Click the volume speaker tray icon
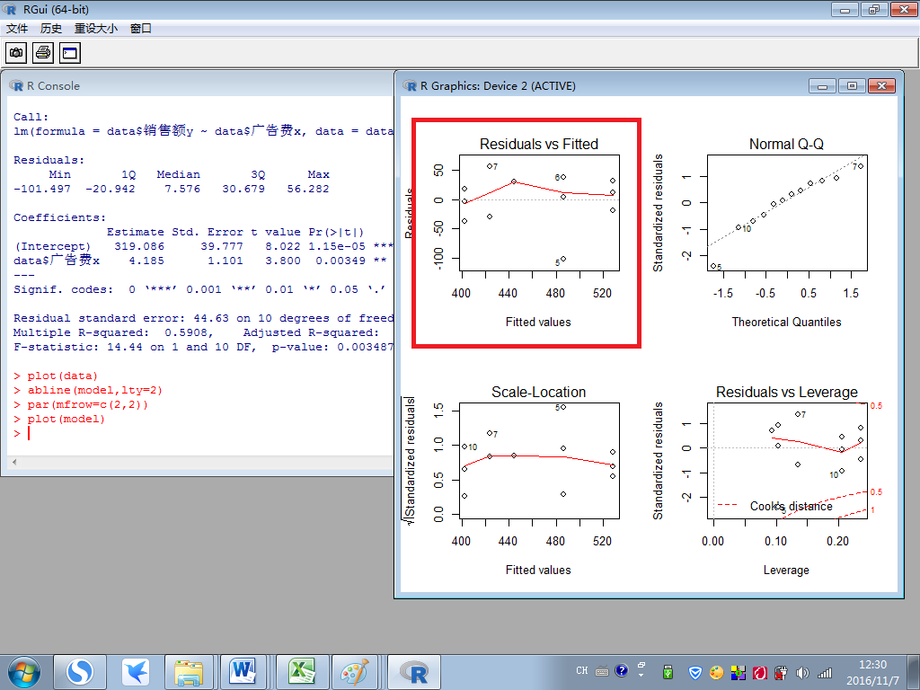 pos(802,672)
